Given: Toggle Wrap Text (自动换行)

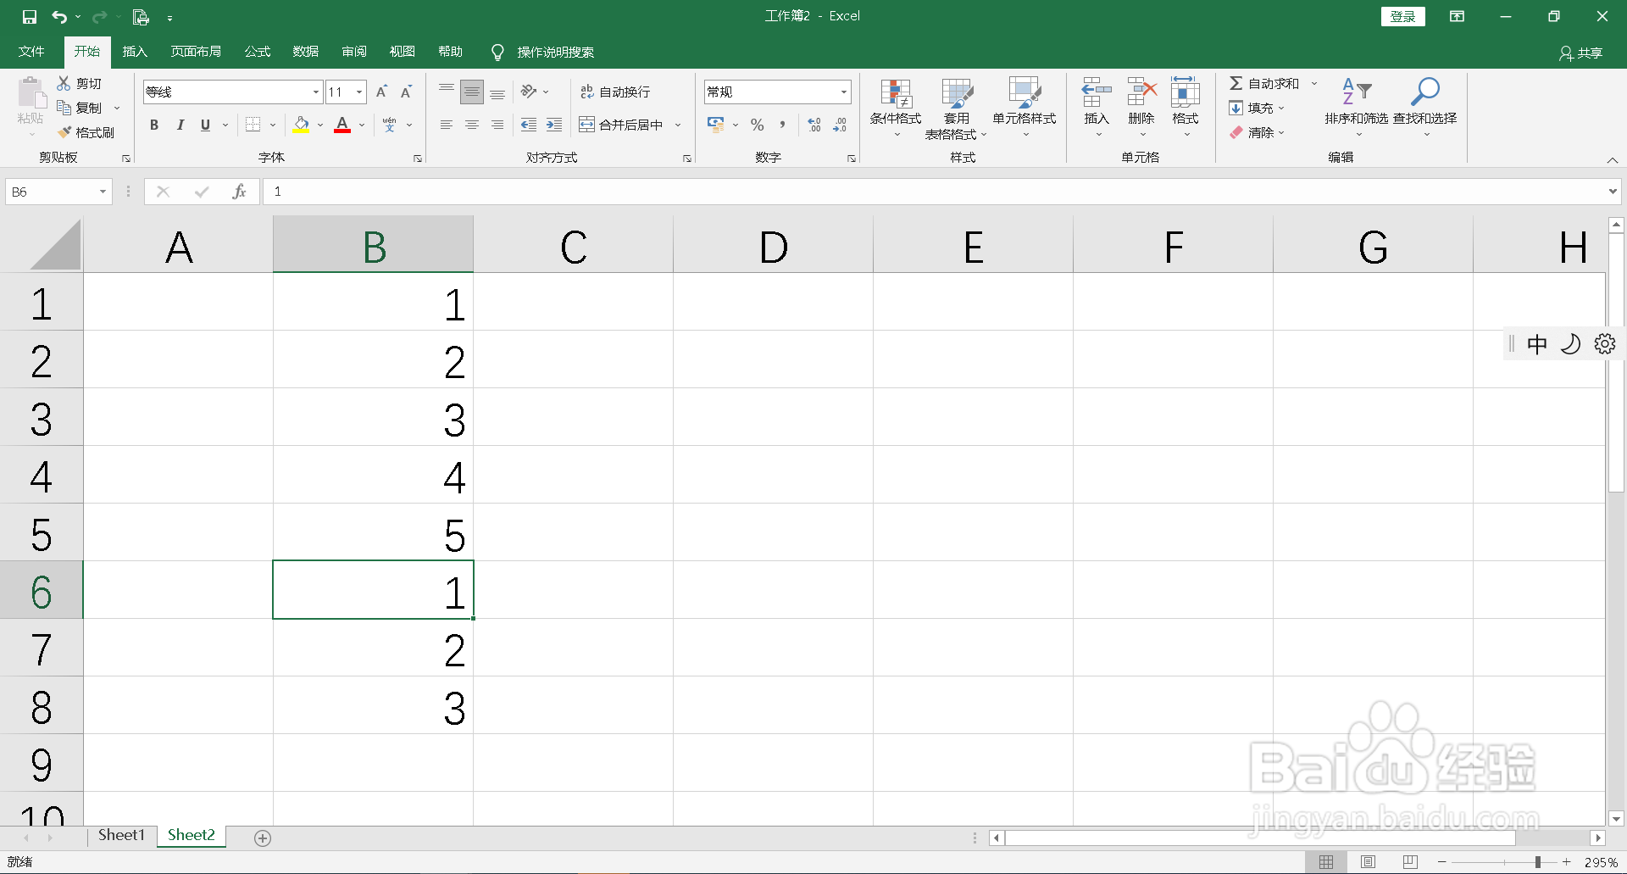Looking at the screenshot, I should (x=615, y=92).
